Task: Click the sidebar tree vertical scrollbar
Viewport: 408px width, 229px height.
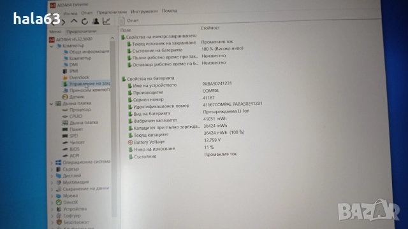Action: tap(113, 128)
